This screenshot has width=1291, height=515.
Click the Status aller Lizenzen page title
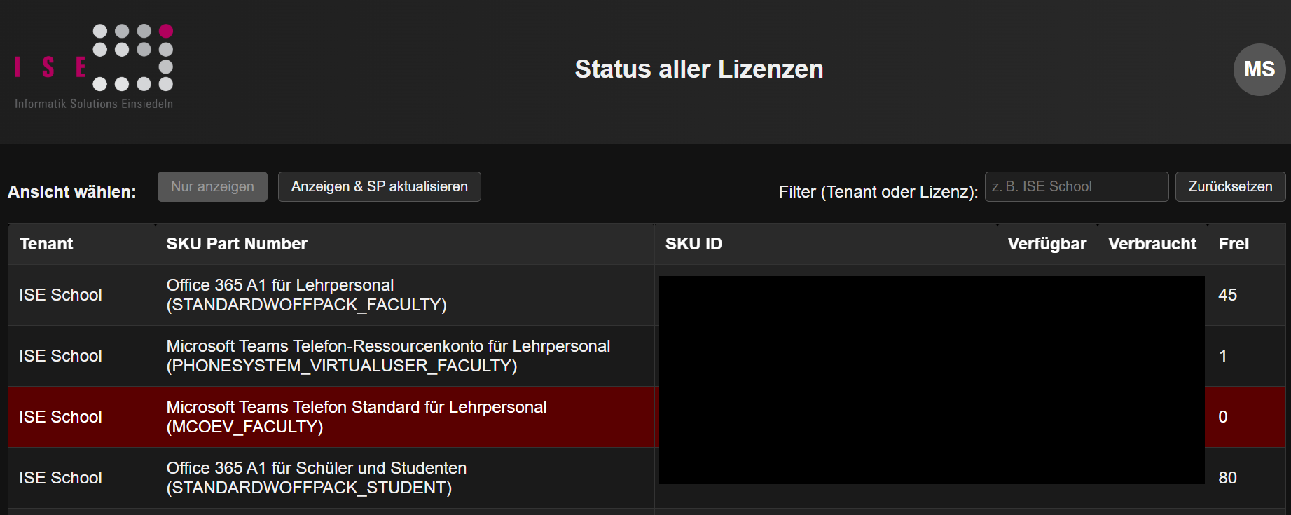(698, 69)
